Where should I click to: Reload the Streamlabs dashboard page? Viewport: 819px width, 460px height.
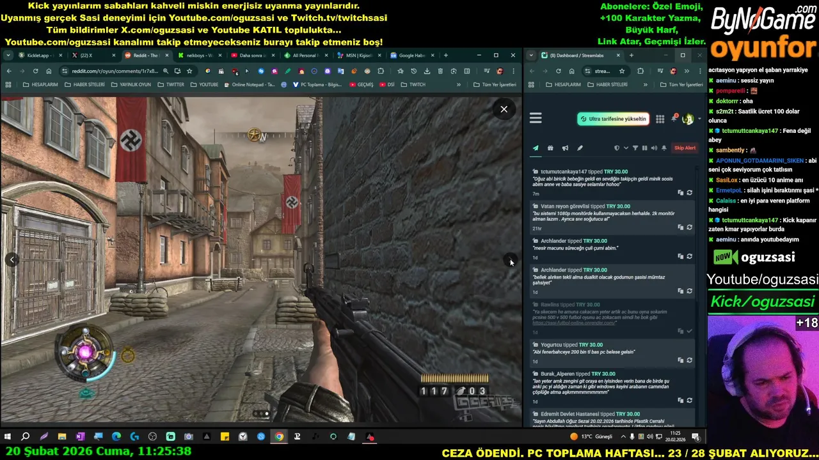558,71
